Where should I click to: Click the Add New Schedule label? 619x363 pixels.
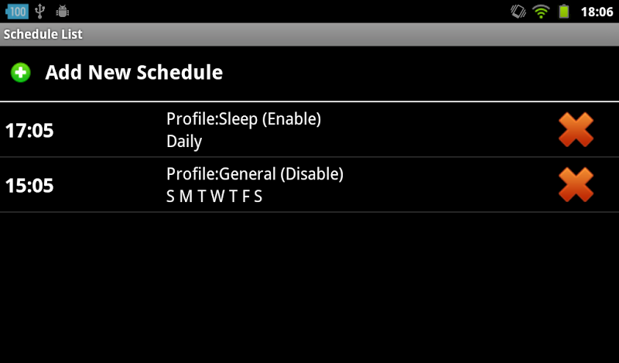coord(134,73)
